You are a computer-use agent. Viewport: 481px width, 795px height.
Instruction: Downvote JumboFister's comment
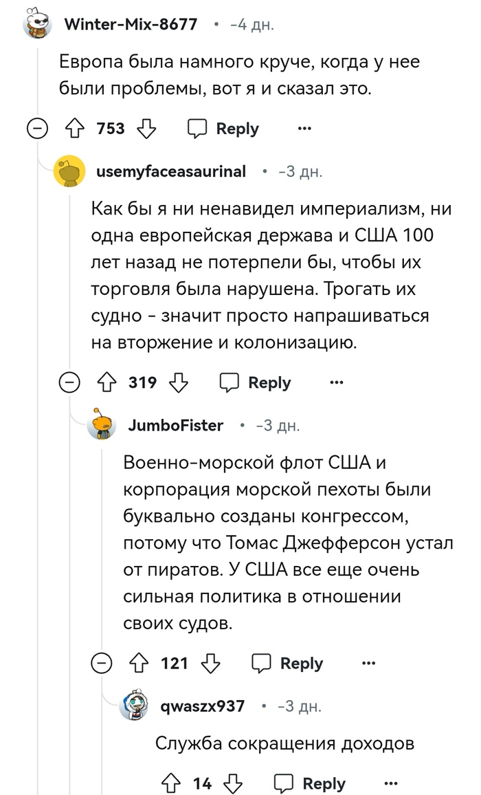[x=210, y=663]
